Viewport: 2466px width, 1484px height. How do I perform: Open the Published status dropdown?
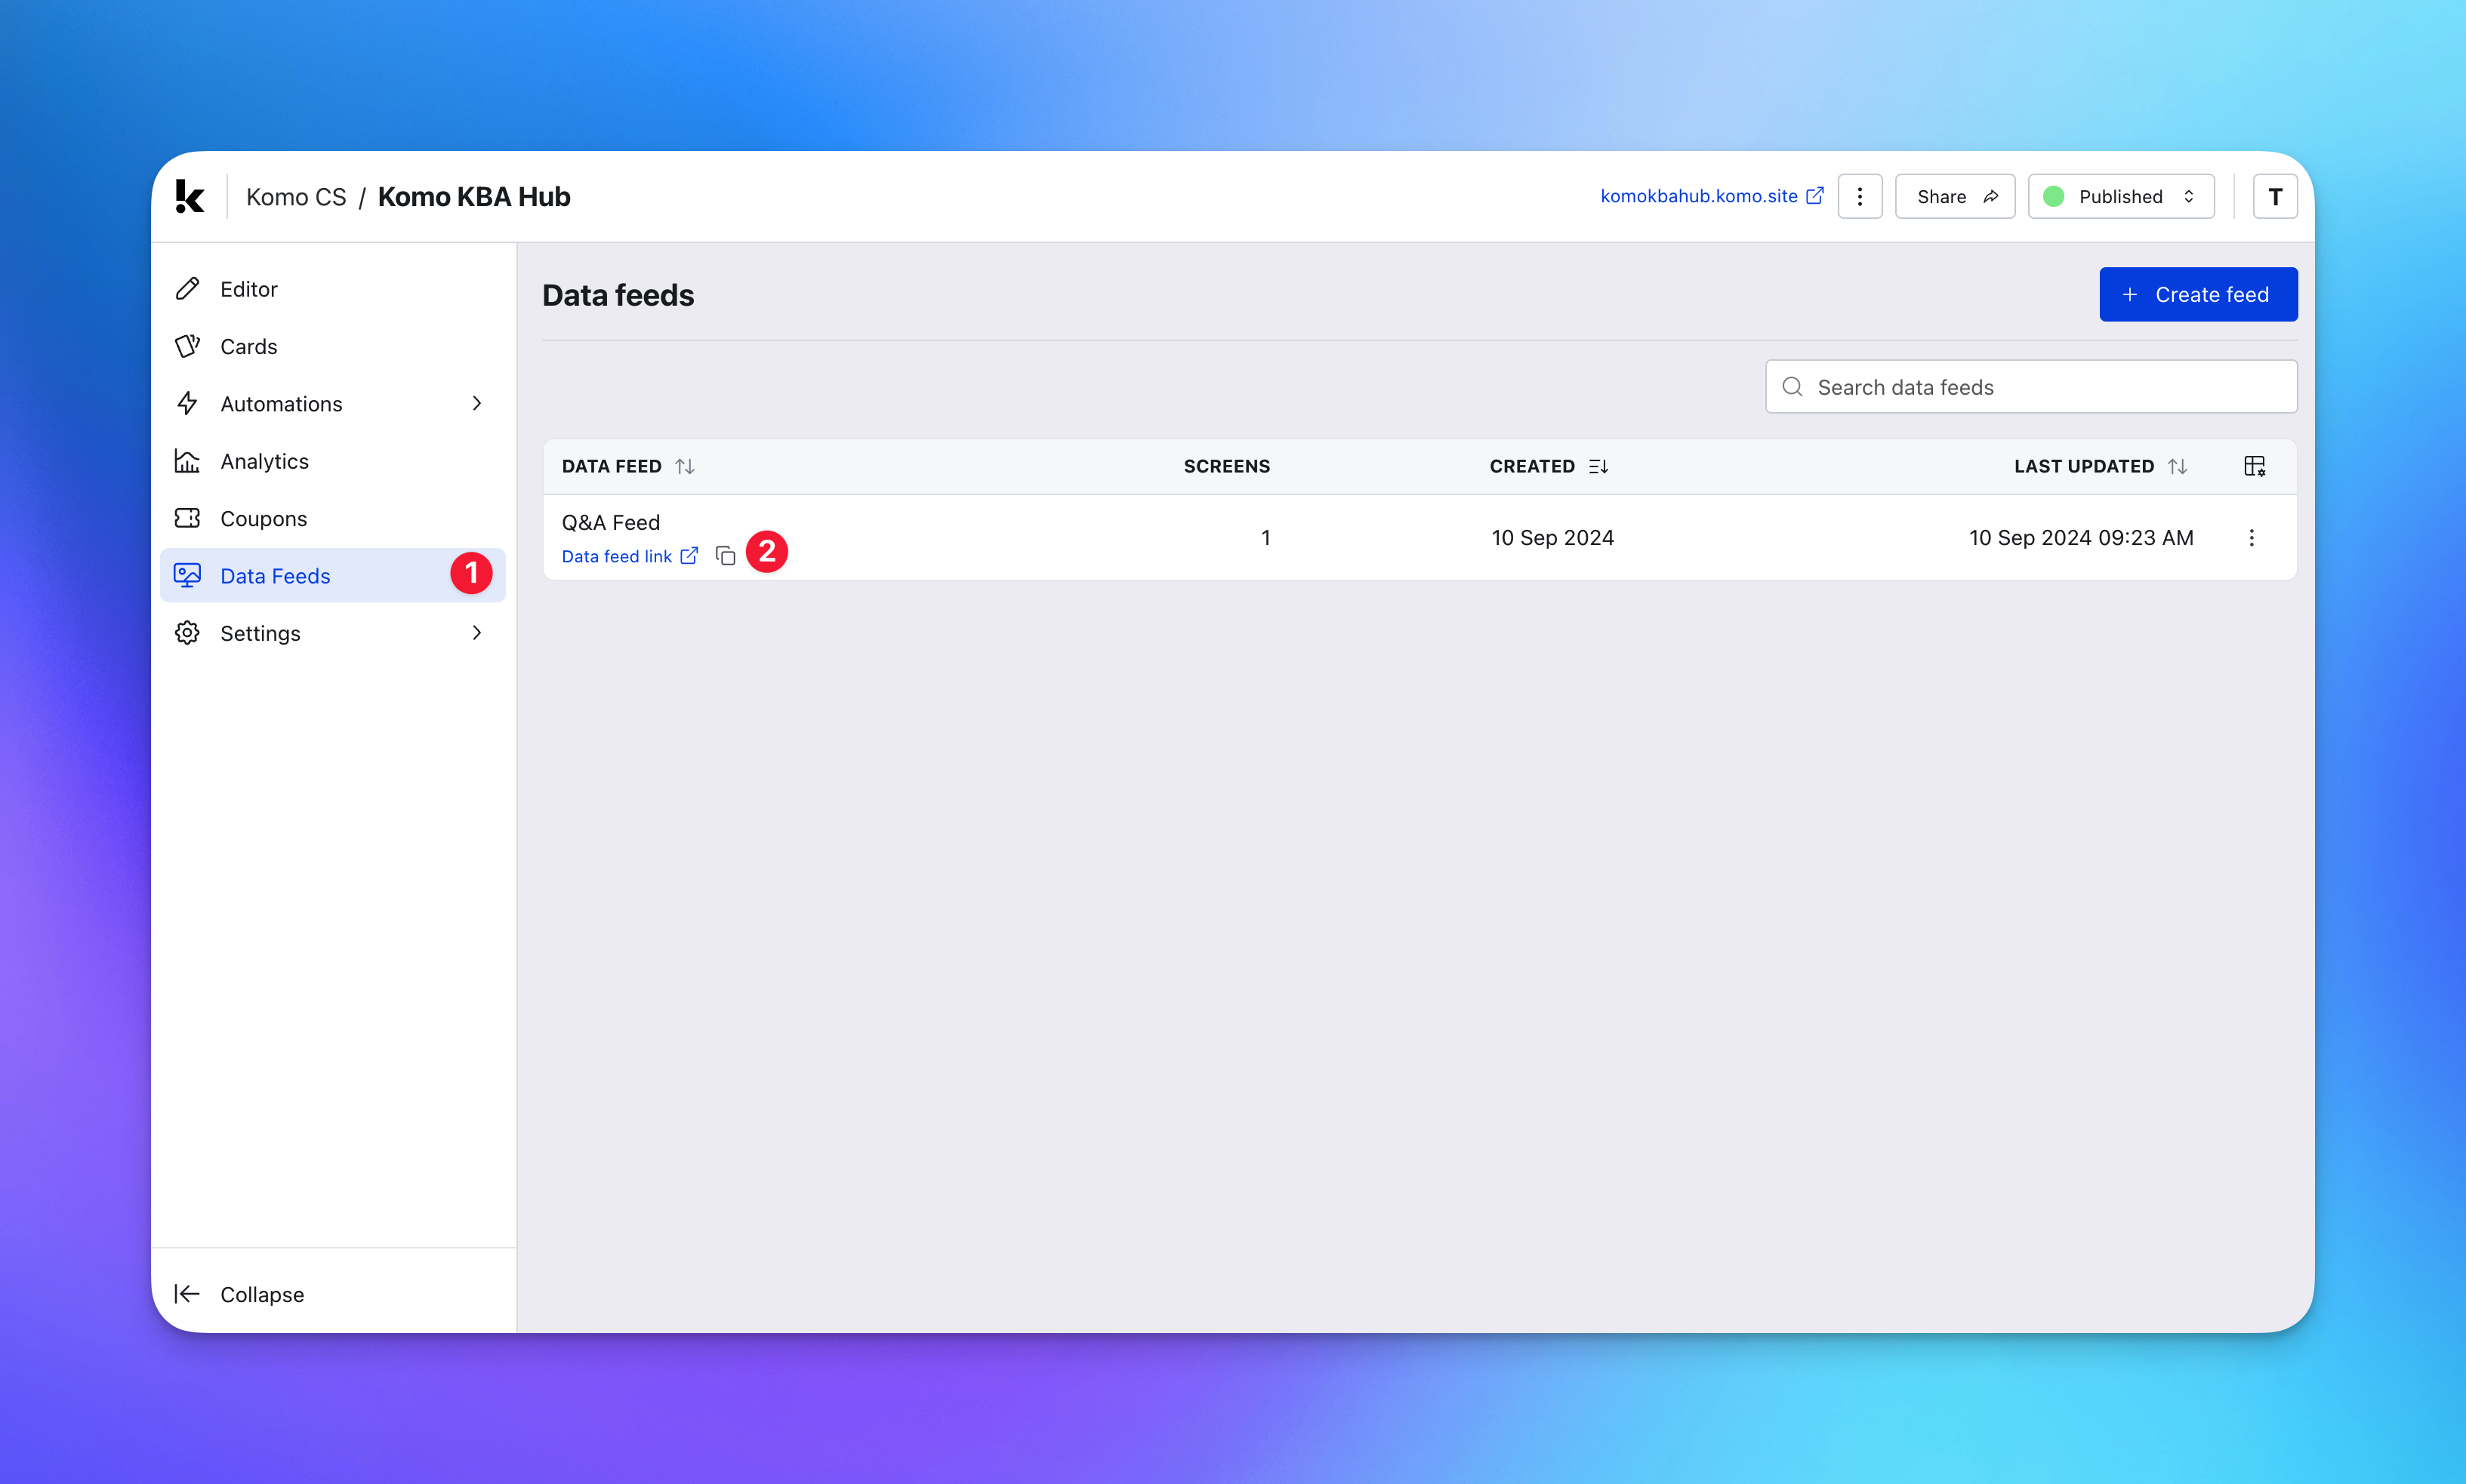(x=2120, y=196)
